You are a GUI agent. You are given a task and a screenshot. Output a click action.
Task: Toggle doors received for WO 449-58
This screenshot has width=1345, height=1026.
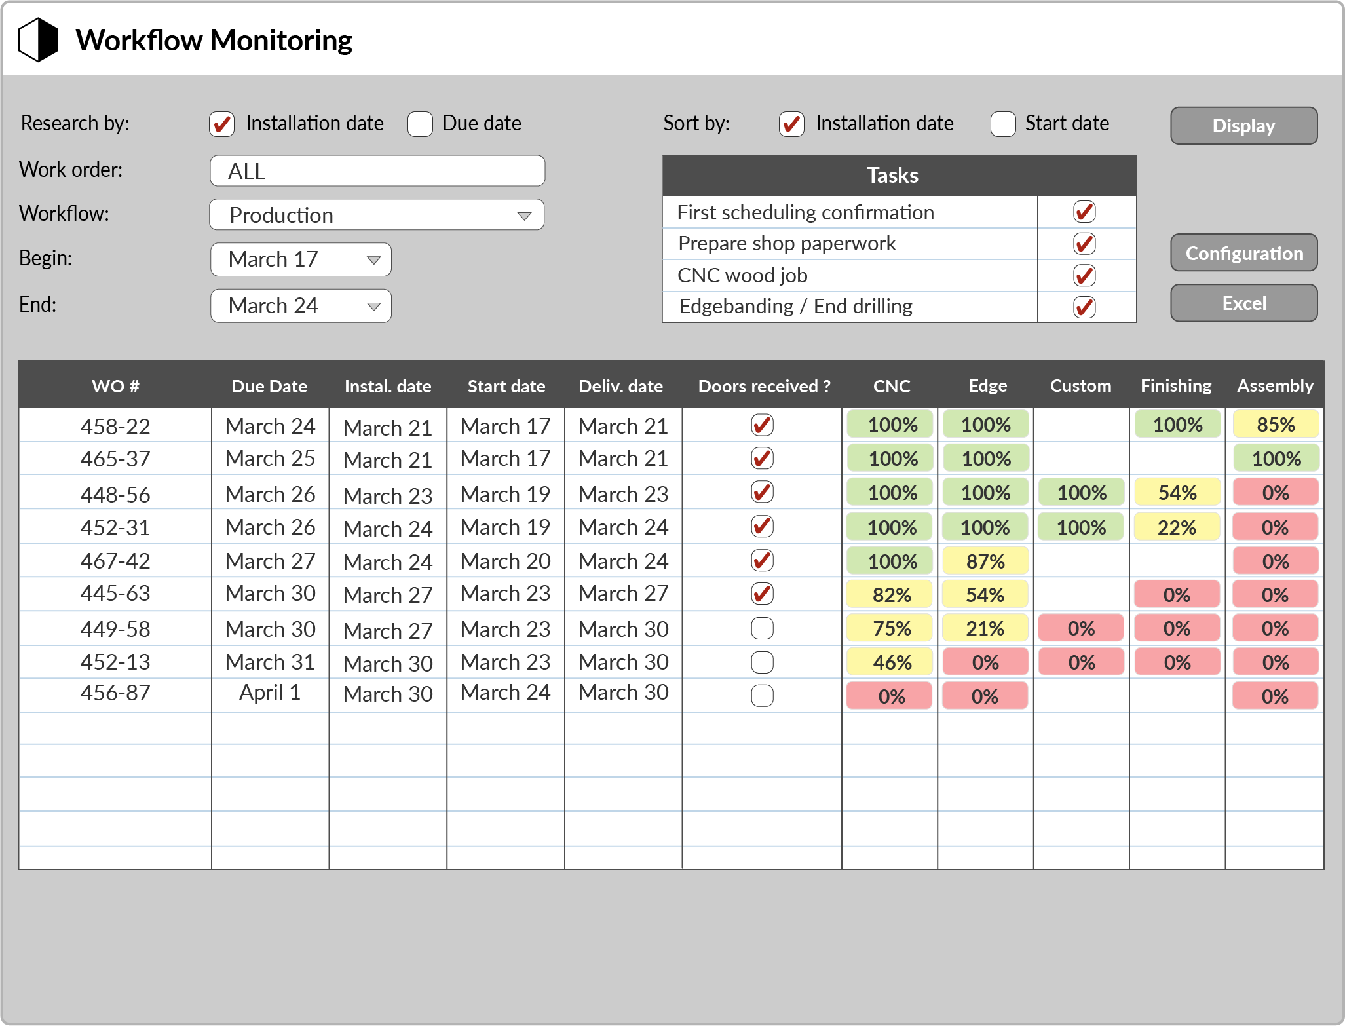[x=762, y=628]
